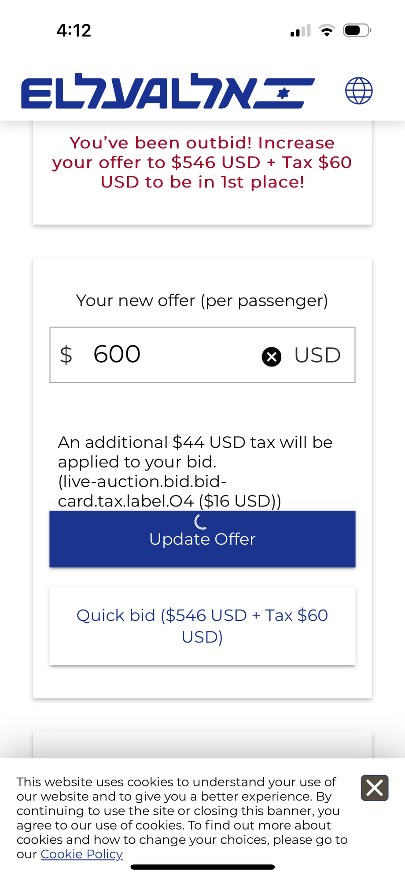Tap the partially visible card below Quick bid
The width and height of the screenshot is (405, 878).
pos(202,745)
